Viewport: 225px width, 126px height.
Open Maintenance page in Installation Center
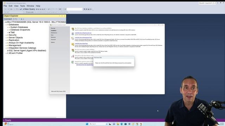54,33
